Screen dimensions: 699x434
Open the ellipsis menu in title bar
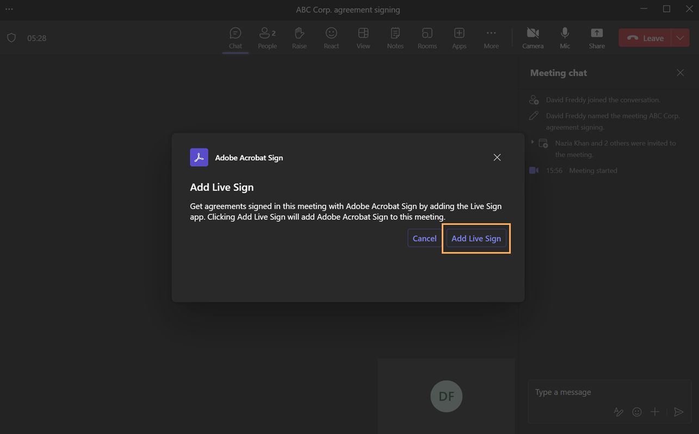(x=9, y=9)
